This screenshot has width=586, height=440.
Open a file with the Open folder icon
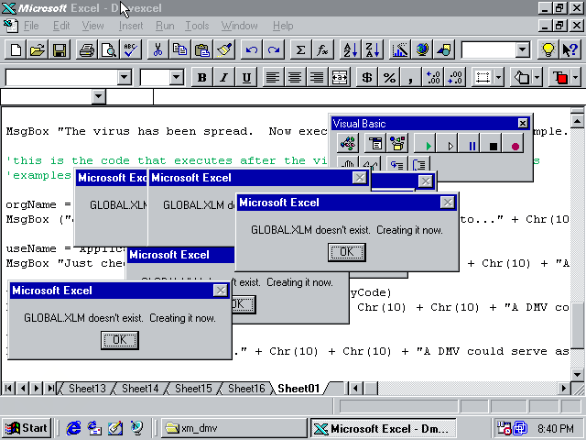[x=38, y=49]
